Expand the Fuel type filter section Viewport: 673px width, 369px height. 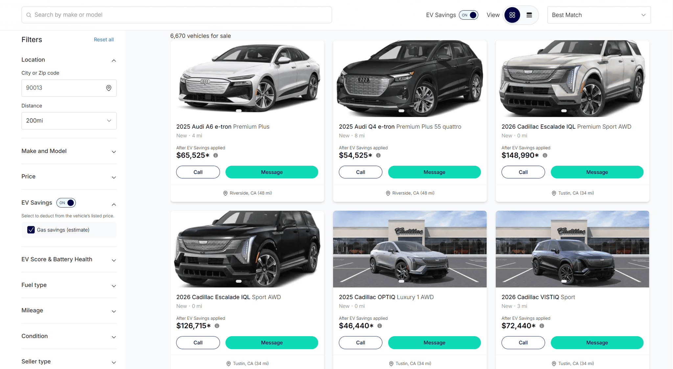coord(69,285)
